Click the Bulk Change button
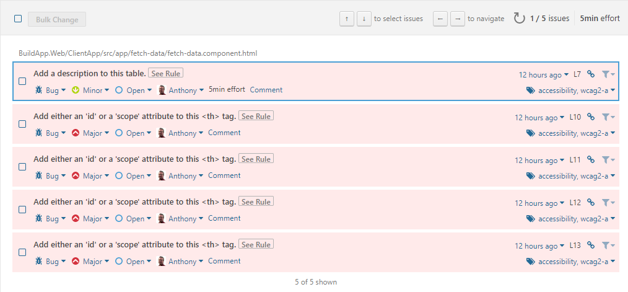Viewport: 628px width, 292px height. point(57,19)
